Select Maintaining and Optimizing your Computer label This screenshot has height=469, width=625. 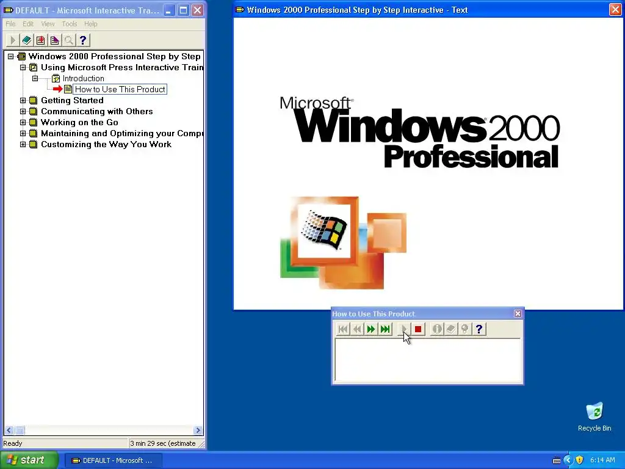122,133
